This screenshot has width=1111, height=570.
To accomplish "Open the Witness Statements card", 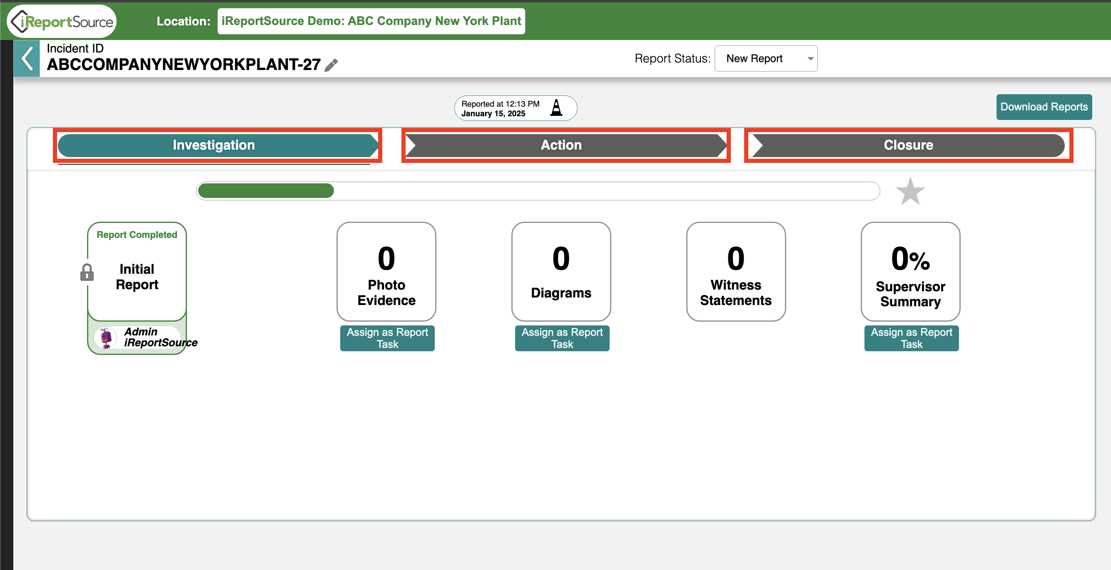I will pos(736,272).
